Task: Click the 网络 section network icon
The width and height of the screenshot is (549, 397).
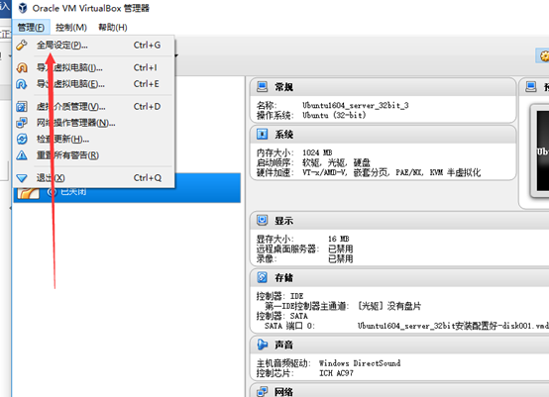Action: tap(262, 392)
